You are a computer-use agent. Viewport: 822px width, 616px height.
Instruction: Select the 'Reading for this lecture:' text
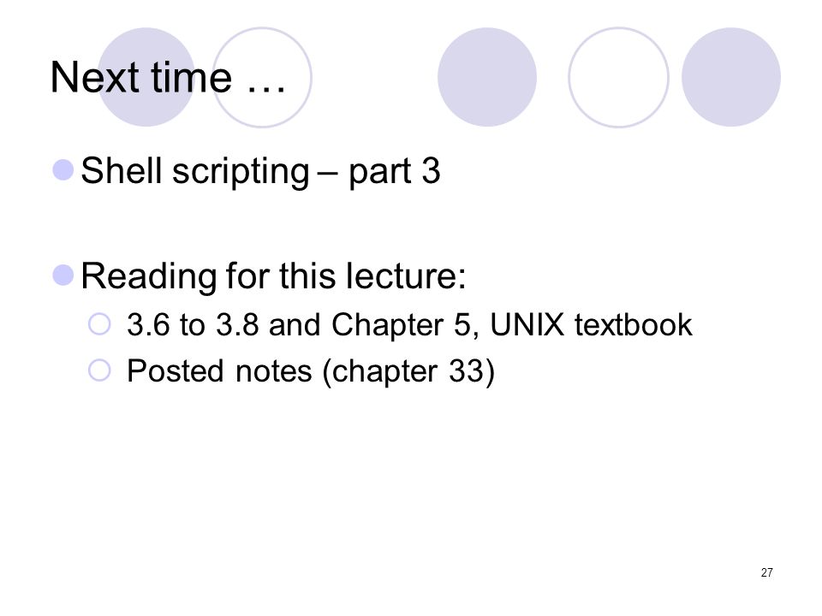pyautogui.click(x=273, y=276)
